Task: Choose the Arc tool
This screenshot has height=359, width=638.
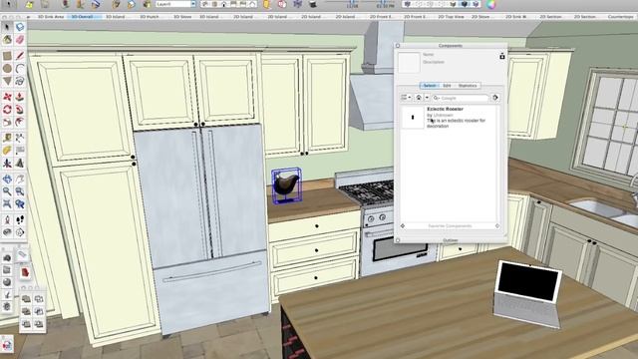Action: [20, 69]
